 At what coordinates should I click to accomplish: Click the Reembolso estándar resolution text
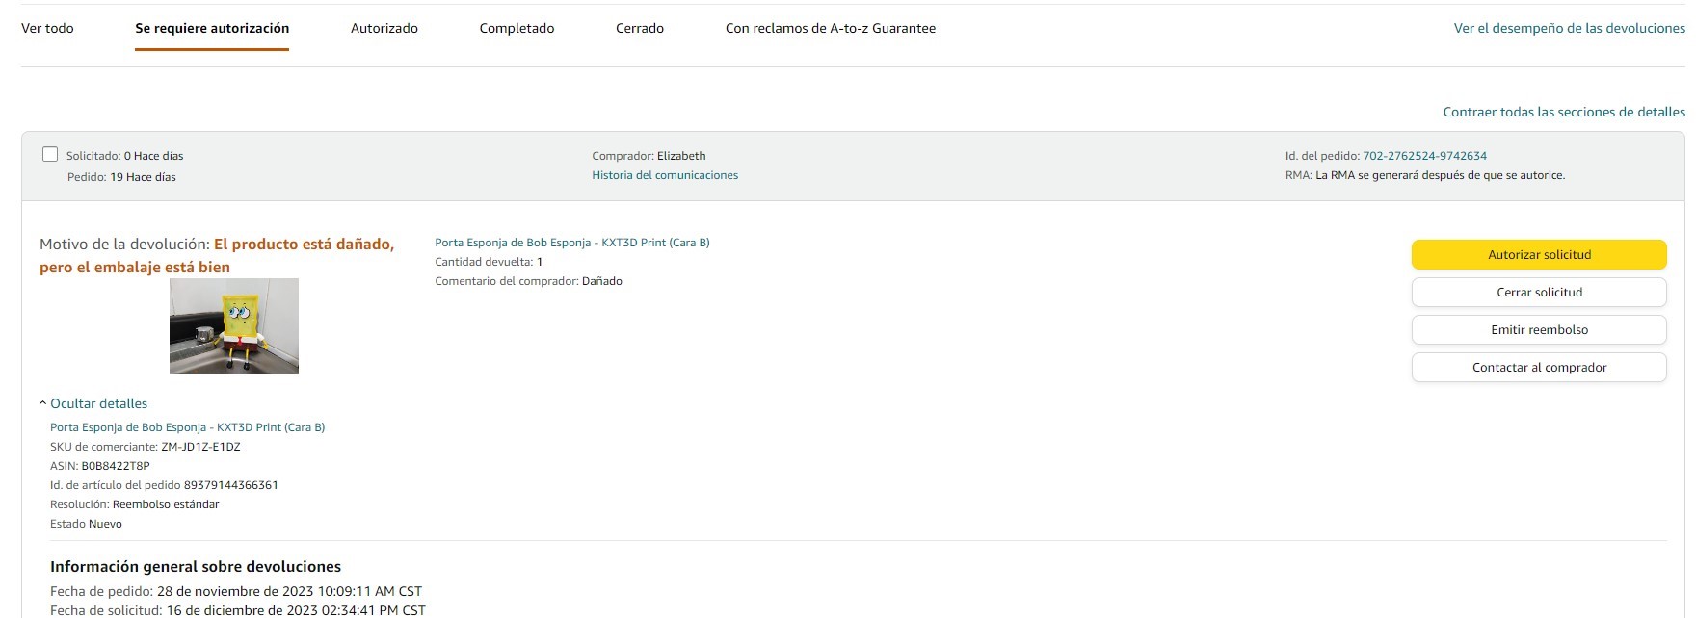tap(166, 504)
